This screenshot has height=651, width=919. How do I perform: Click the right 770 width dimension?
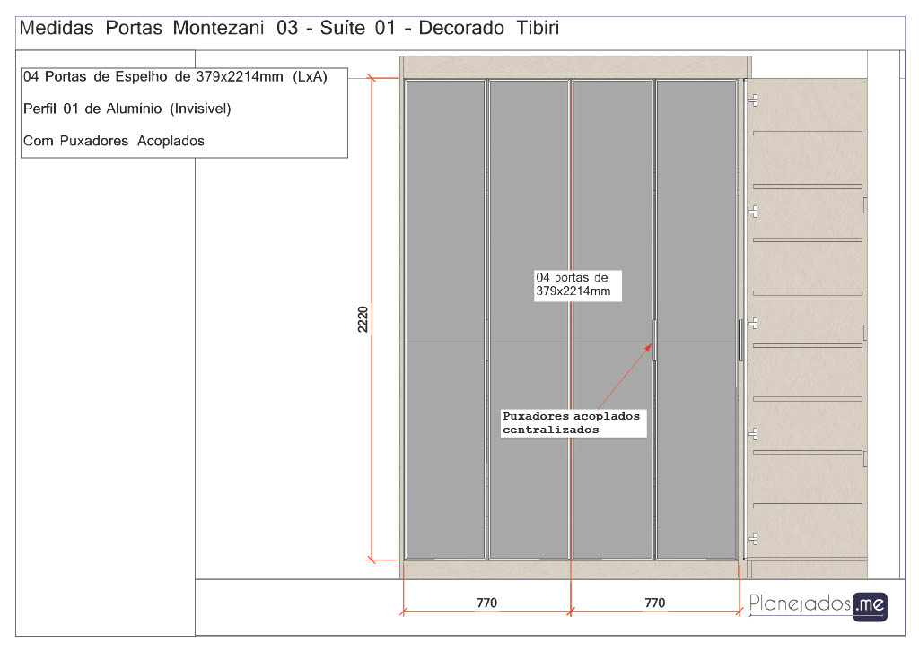(655, 603)
